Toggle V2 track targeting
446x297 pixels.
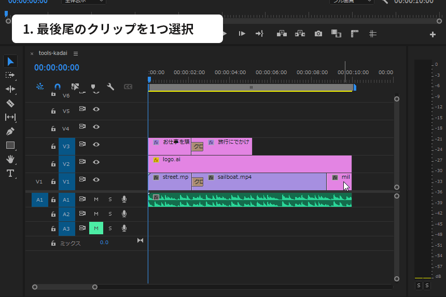click(66, 164)
